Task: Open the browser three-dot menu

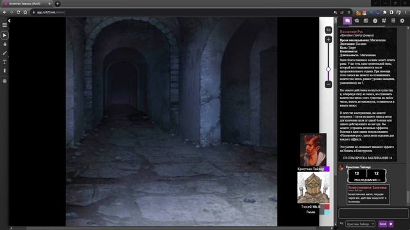Action: 406,12
